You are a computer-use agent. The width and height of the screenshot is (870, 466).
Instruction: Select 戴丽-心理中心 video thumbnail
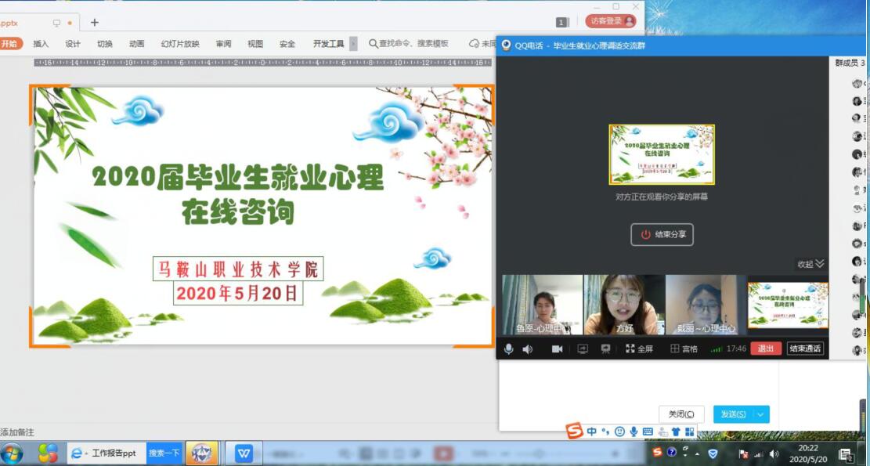pyautogui.click(x=706, y=305)
